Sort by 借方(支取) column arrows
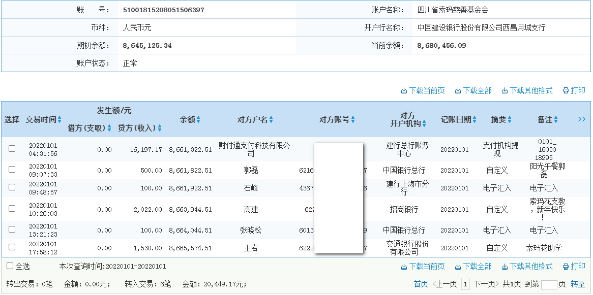 point(109,128)
